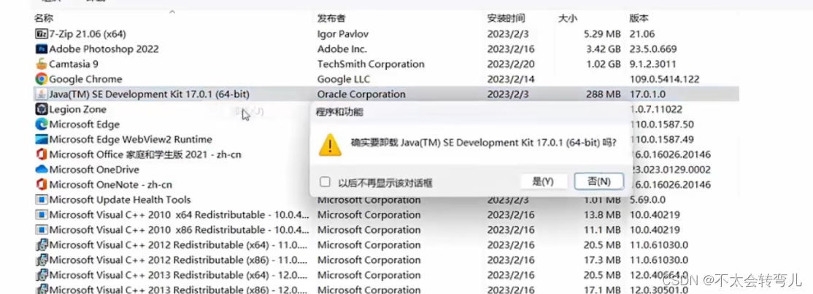Click version 9.1.2.3011
813x294 pixels.
(x=652, y=64)
